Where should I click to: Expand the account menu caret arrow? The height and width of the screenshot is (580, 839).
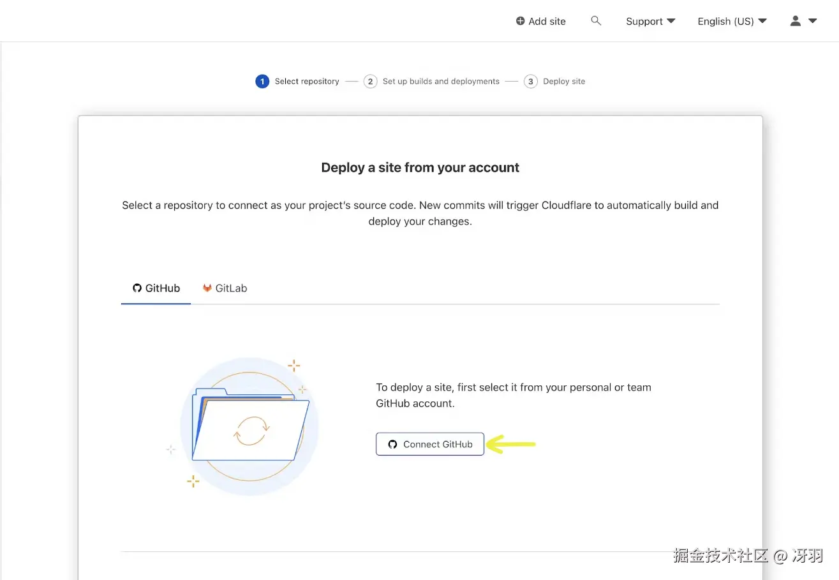click(813, 21)
